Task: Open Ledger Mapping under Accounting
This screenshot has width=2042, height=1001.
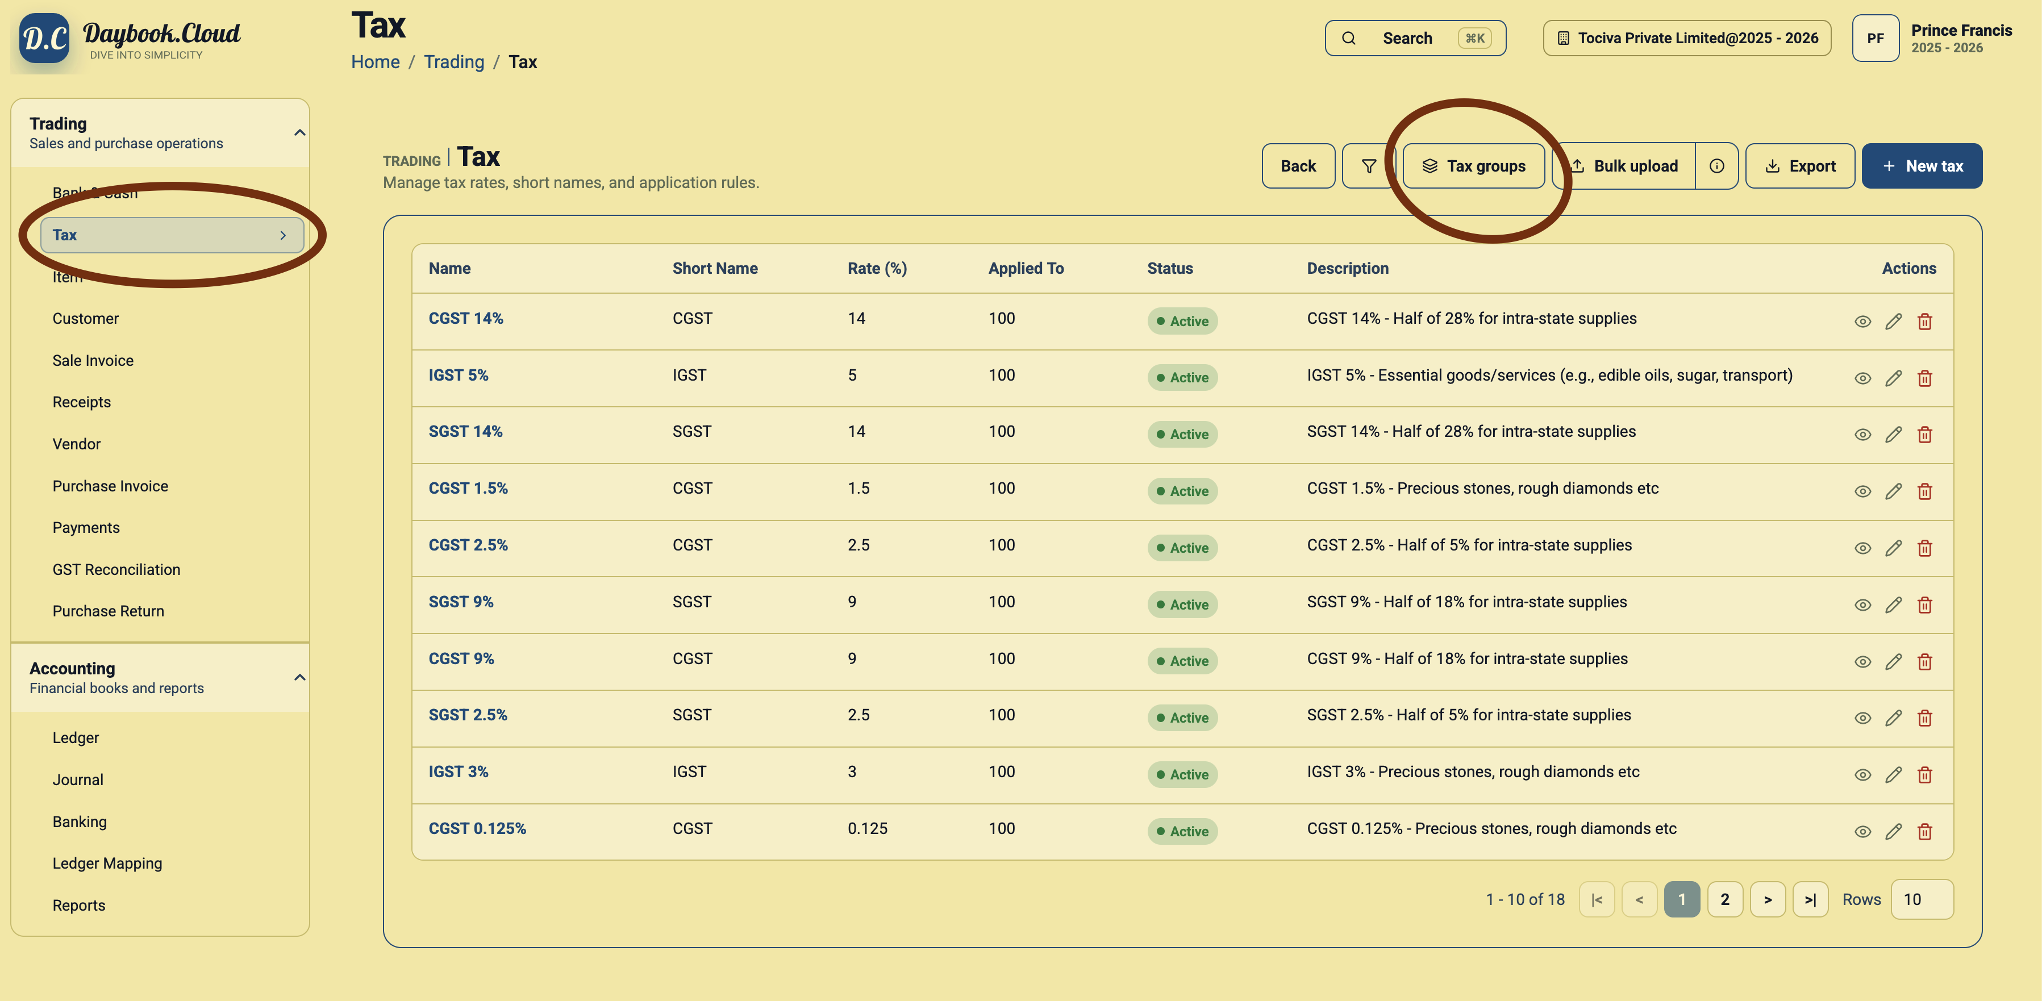Action: [107, 863]
